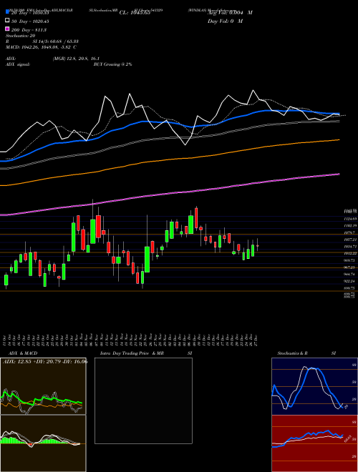Click the 1079.7 price axis label
Image resolution: width=358 pixels, height=472 pixels.
click(x=350, y=232)
